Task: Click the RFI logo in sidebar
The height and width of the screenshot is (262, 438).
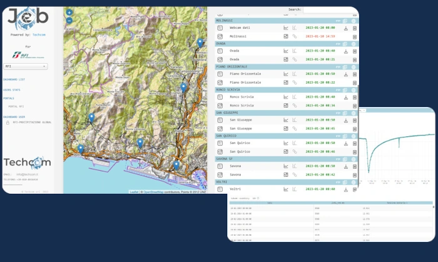Action: pyautogui.click(x=28, y=54)
